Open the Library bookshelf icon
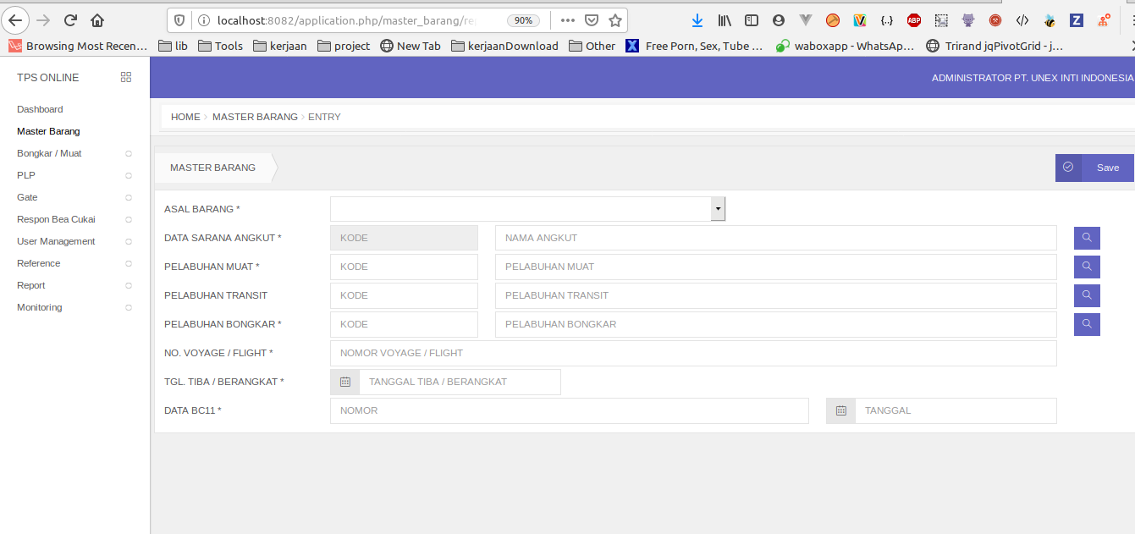 [x=725, y=20]
